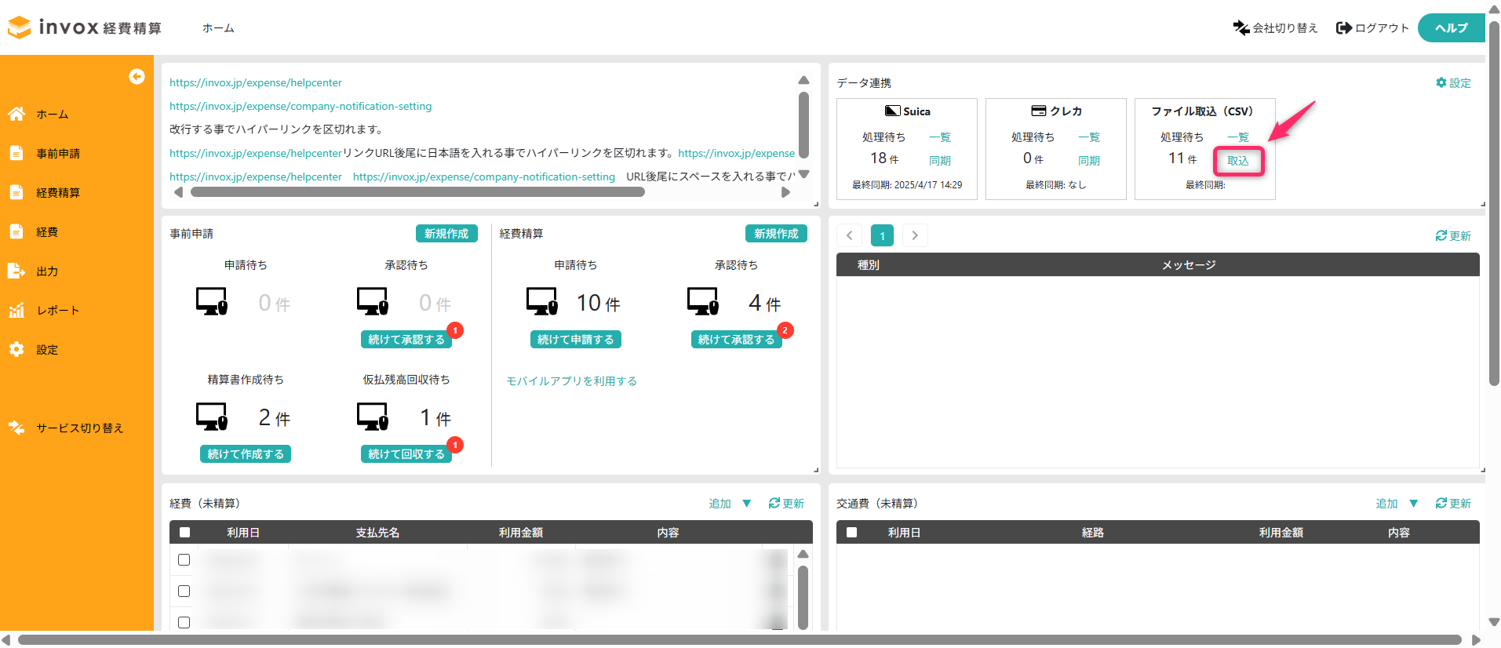The image size is (1501, 648).
Task: Click the gear icon for data link settings
Action: [1441, 82]
